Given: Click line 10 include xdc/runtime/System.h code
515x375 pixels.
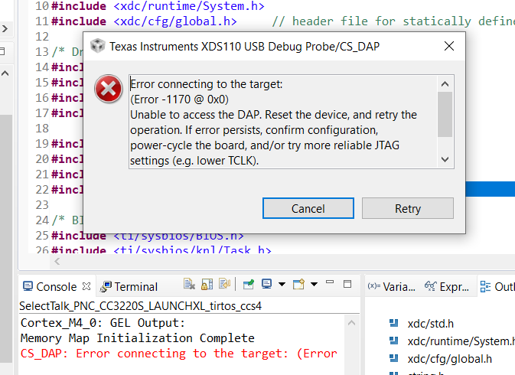Looking at the screenshot, I should coord(158,6).
